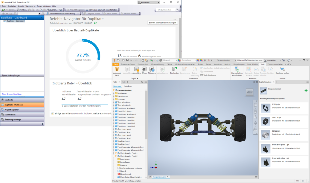Screen dimensions: 310x183
Task: Open Projekt-Explorer in Vault navigation
Action: pos(22,110)
